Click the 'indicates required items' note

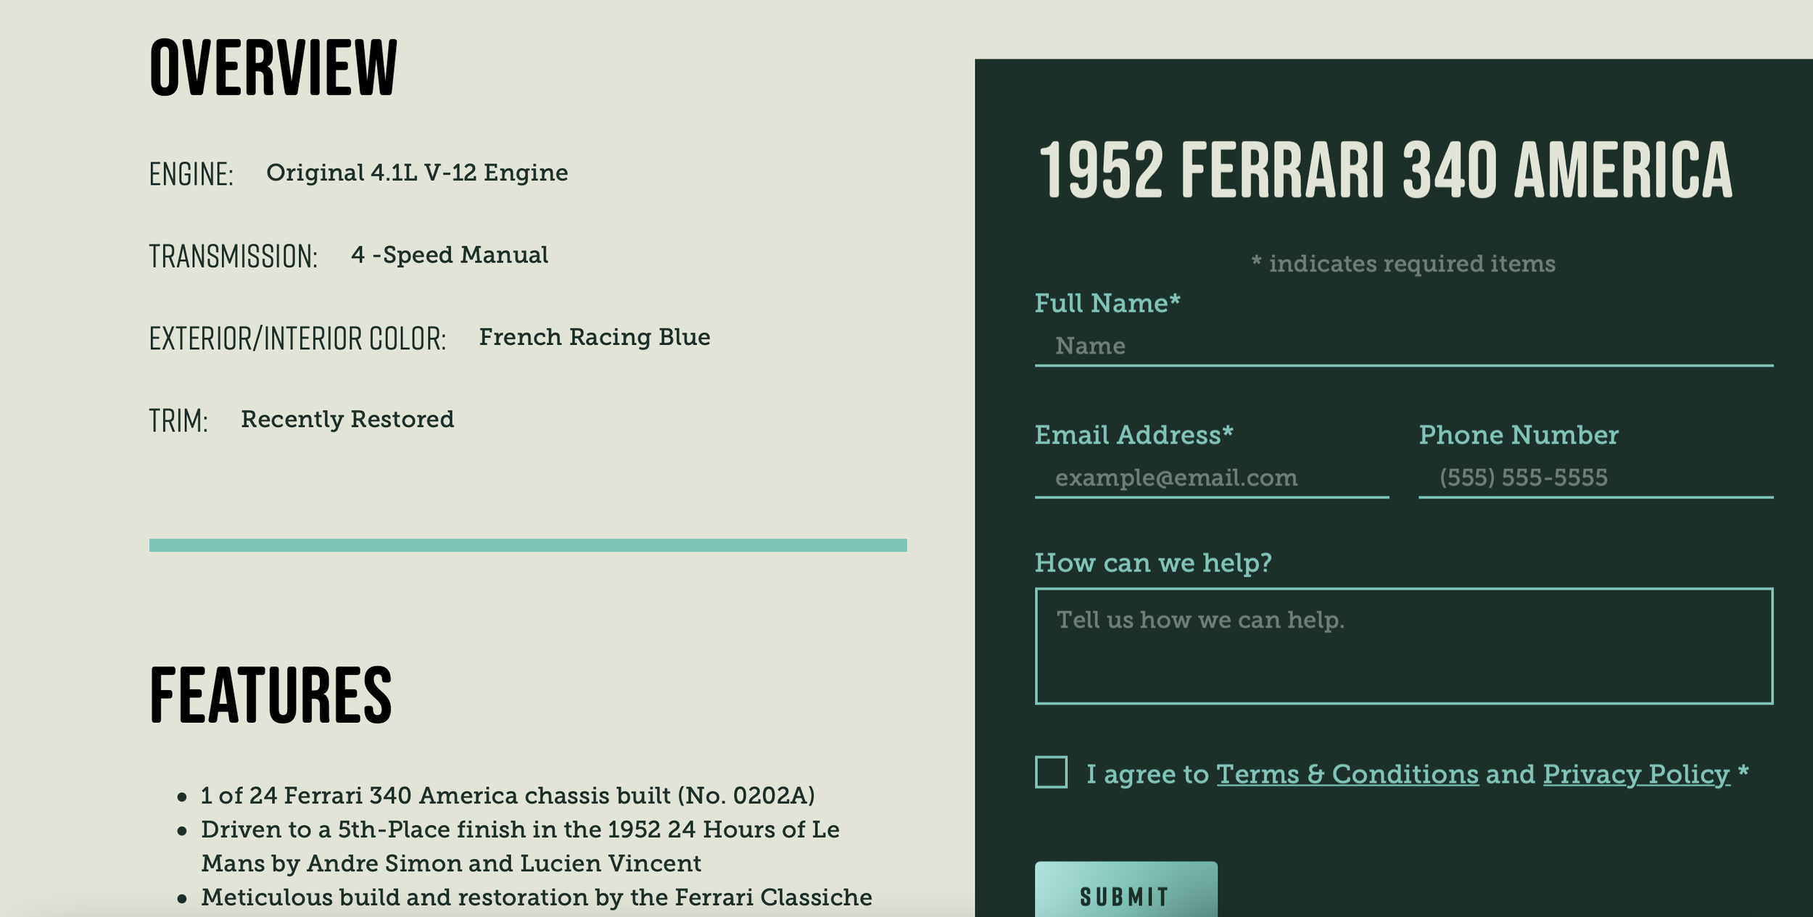(1403, 263)
